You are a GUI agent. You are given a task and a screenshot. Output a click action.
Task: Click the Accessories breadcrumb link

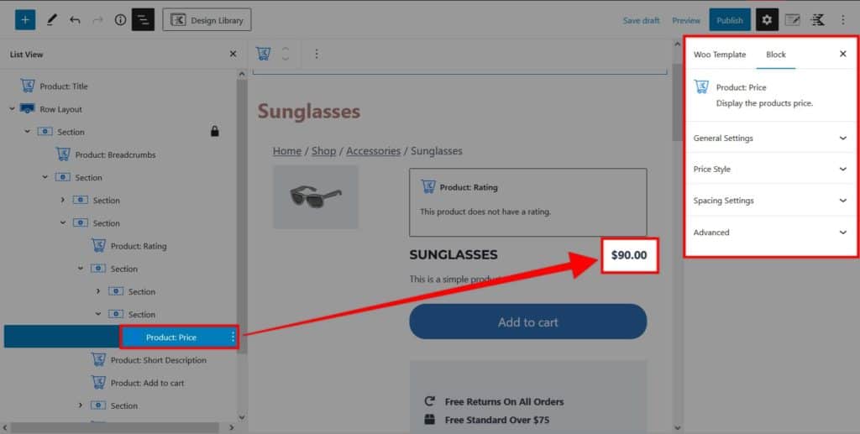373,151
